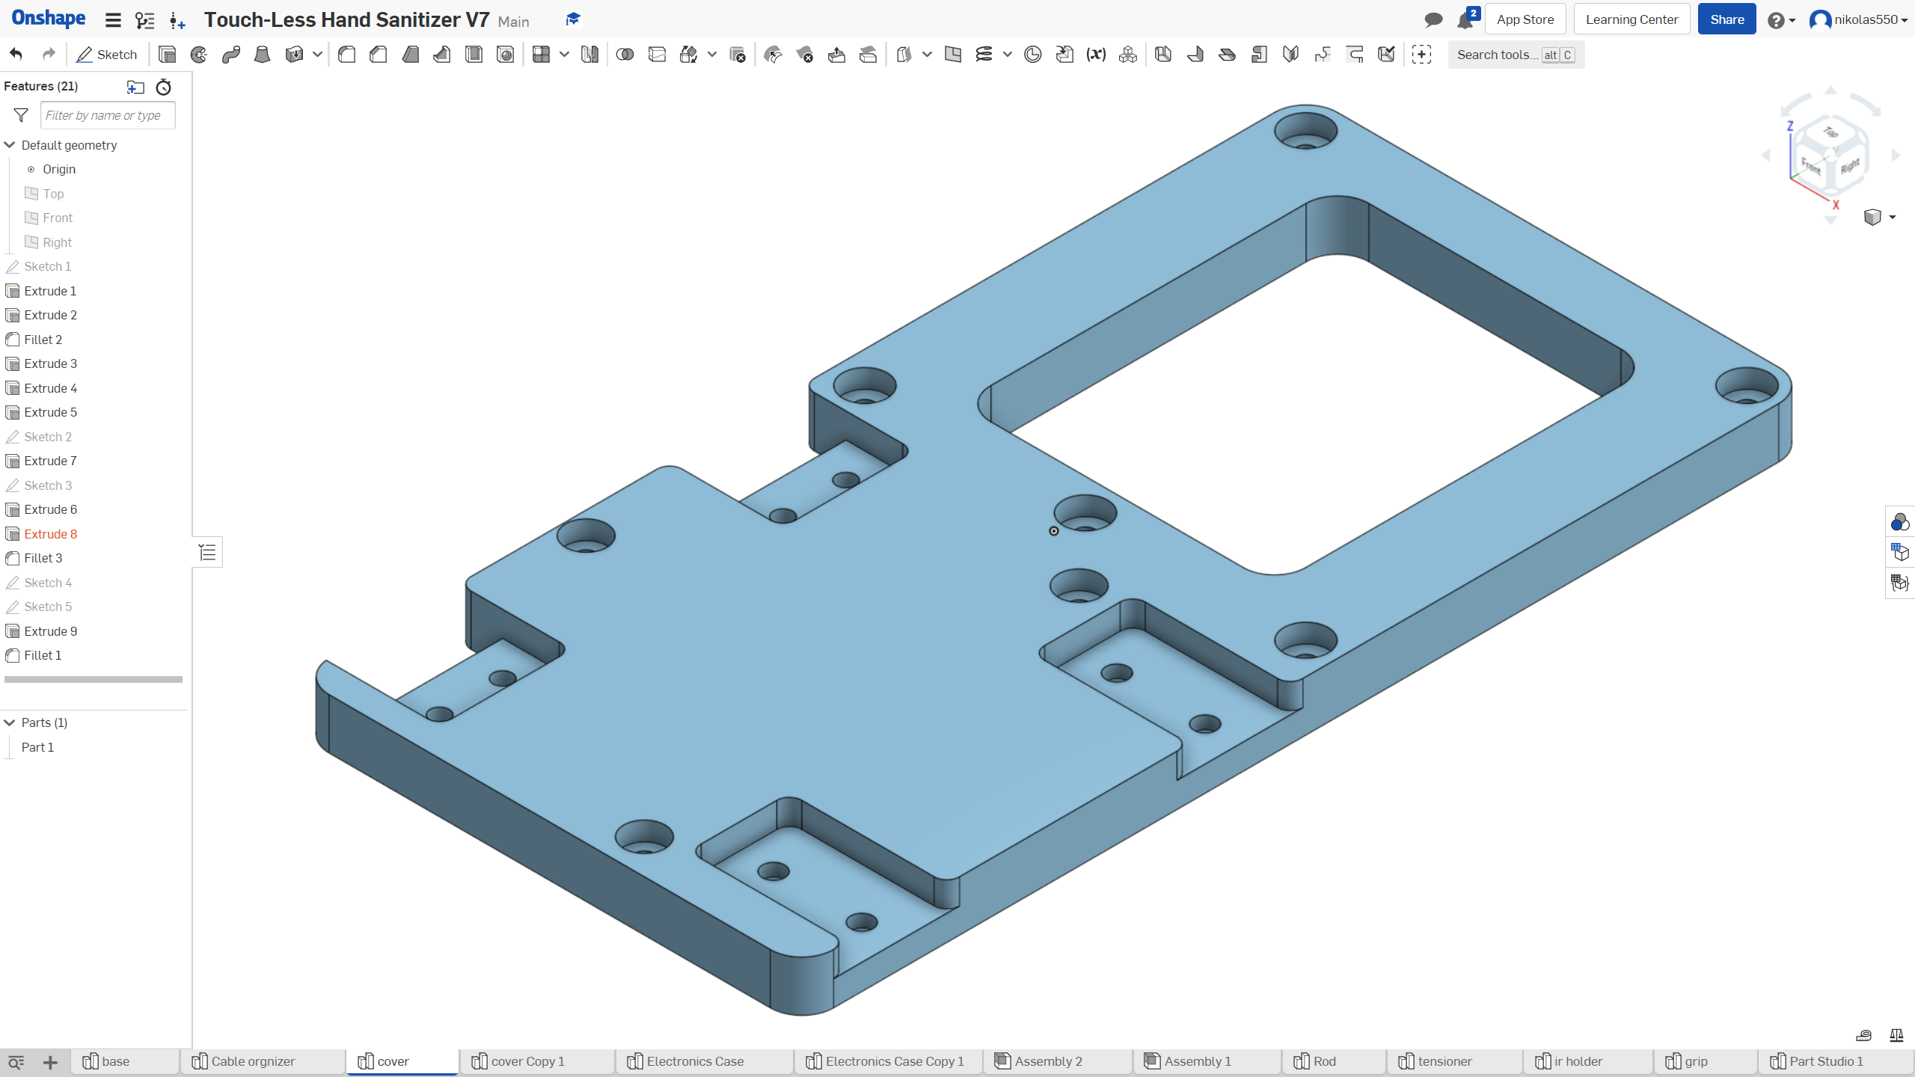Select the Mirror tool
Screen dimensions: 1915x1077
click(x=589, y=54)
